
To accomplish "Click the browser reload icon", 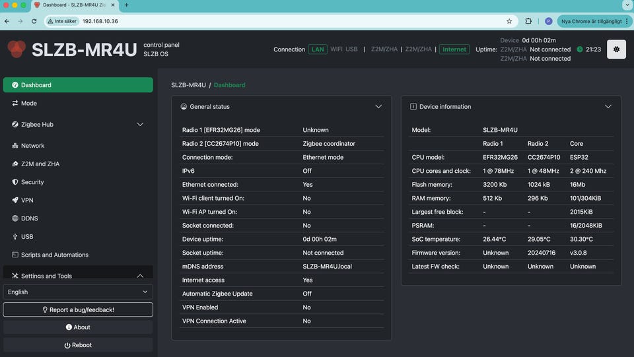I will click(x=34, y=21).
